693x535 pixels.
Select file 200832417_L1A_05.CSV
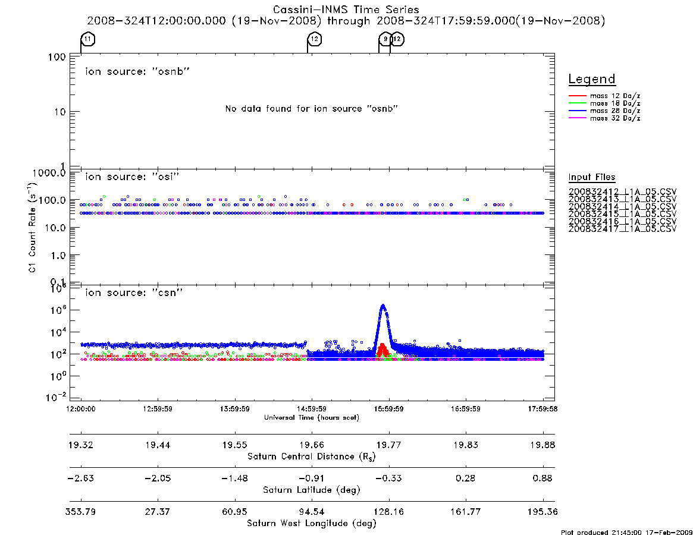click(622, 229)
